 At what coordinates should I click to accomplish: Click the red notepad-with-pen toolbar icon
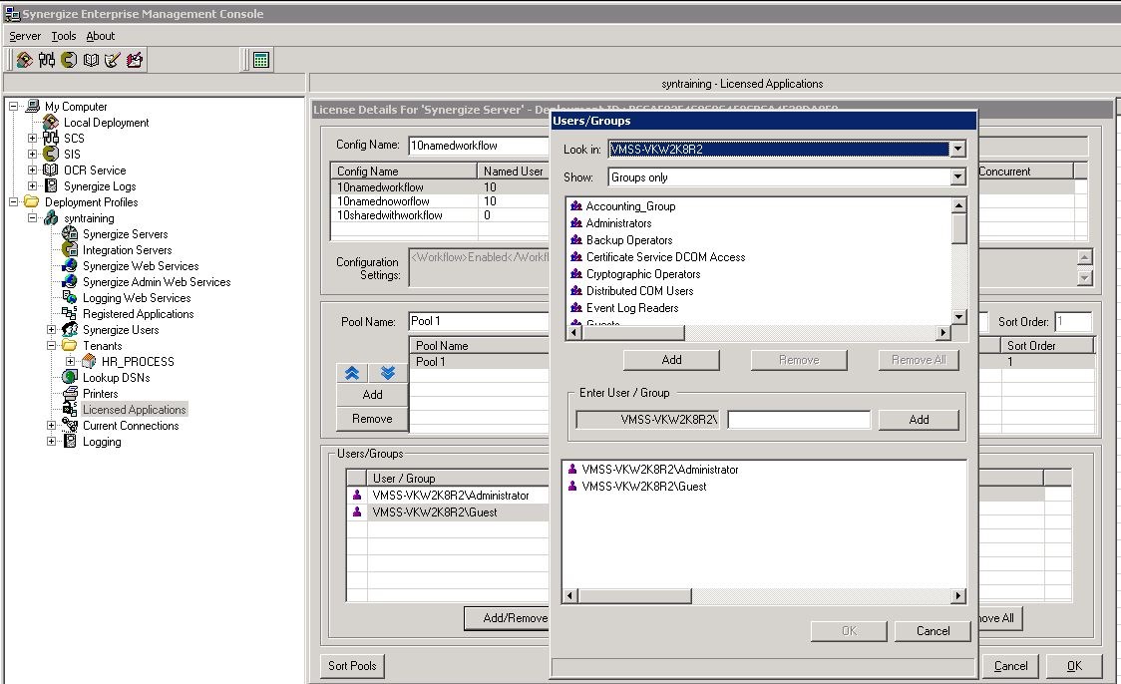click(x=135, y=60)
